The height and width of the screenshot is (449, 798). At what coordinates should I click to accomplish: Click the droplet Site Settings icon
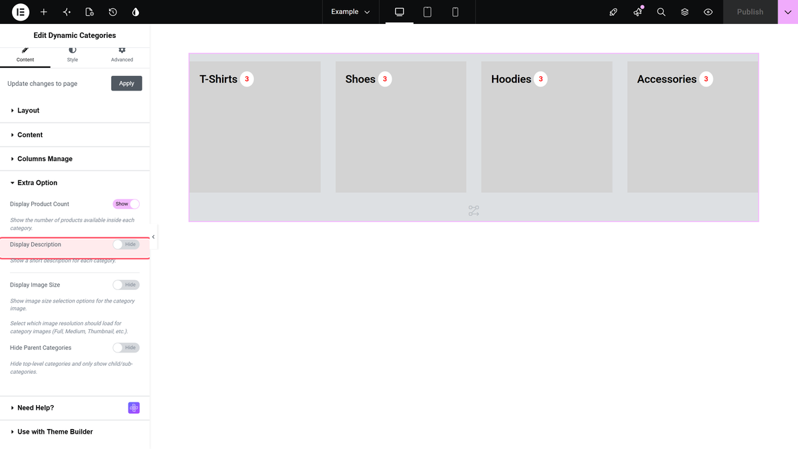136,12
